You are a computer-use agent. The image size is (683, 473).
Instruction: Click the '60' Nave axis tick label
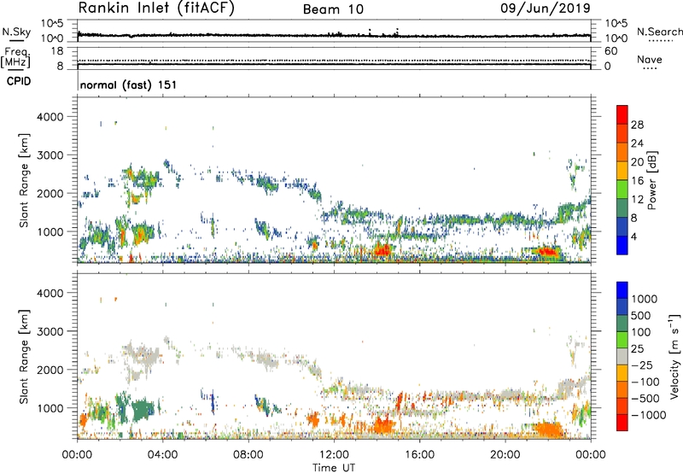click(610, 51)
